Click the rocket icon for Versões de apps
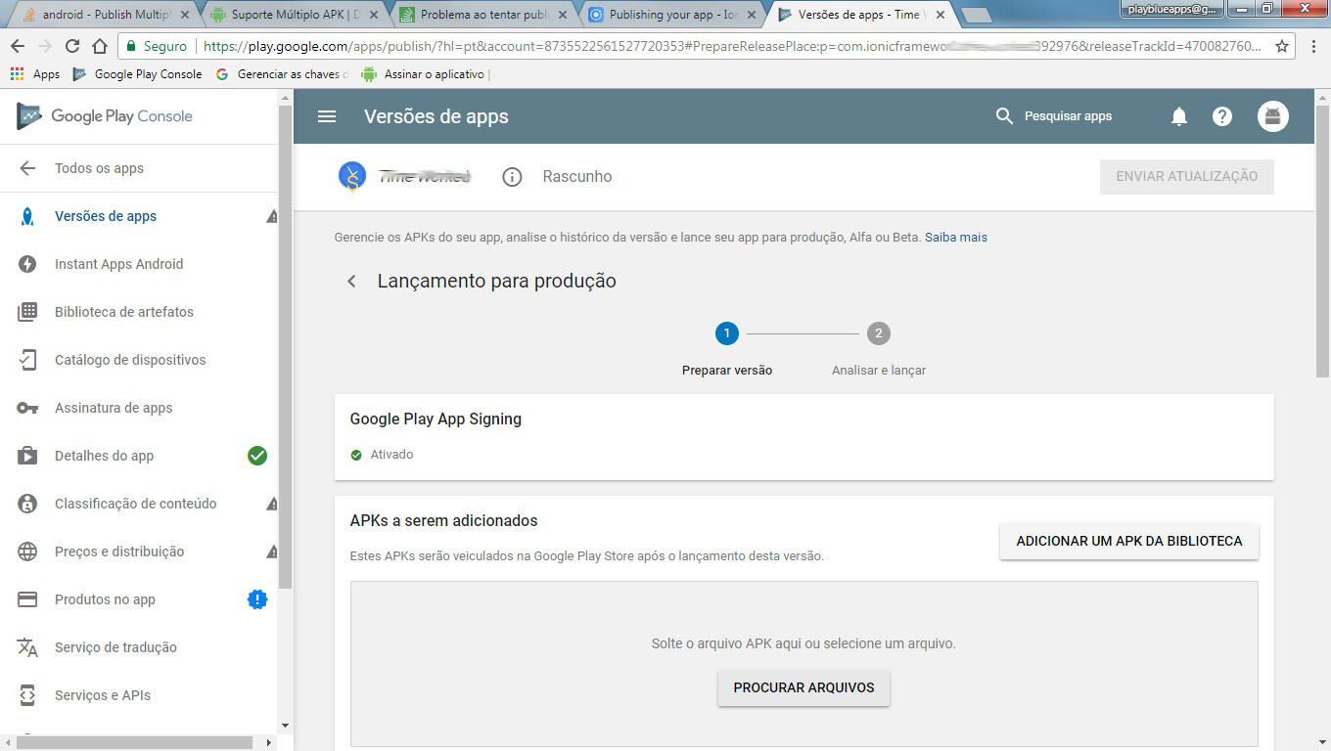The width and height of the screenshot is (1331, 751). tap(27, 216)
